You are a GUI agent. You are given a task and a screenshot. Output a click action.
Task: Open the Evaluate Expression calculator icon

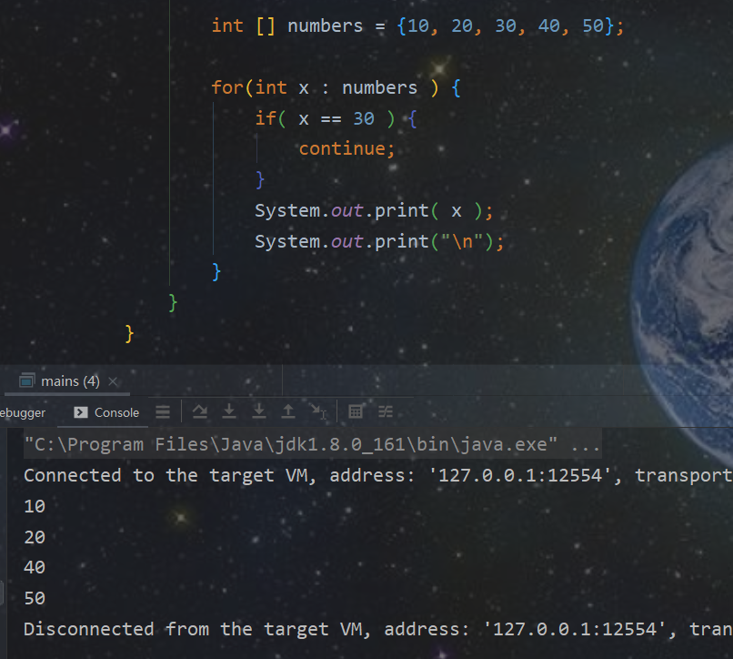pos(356,411)
